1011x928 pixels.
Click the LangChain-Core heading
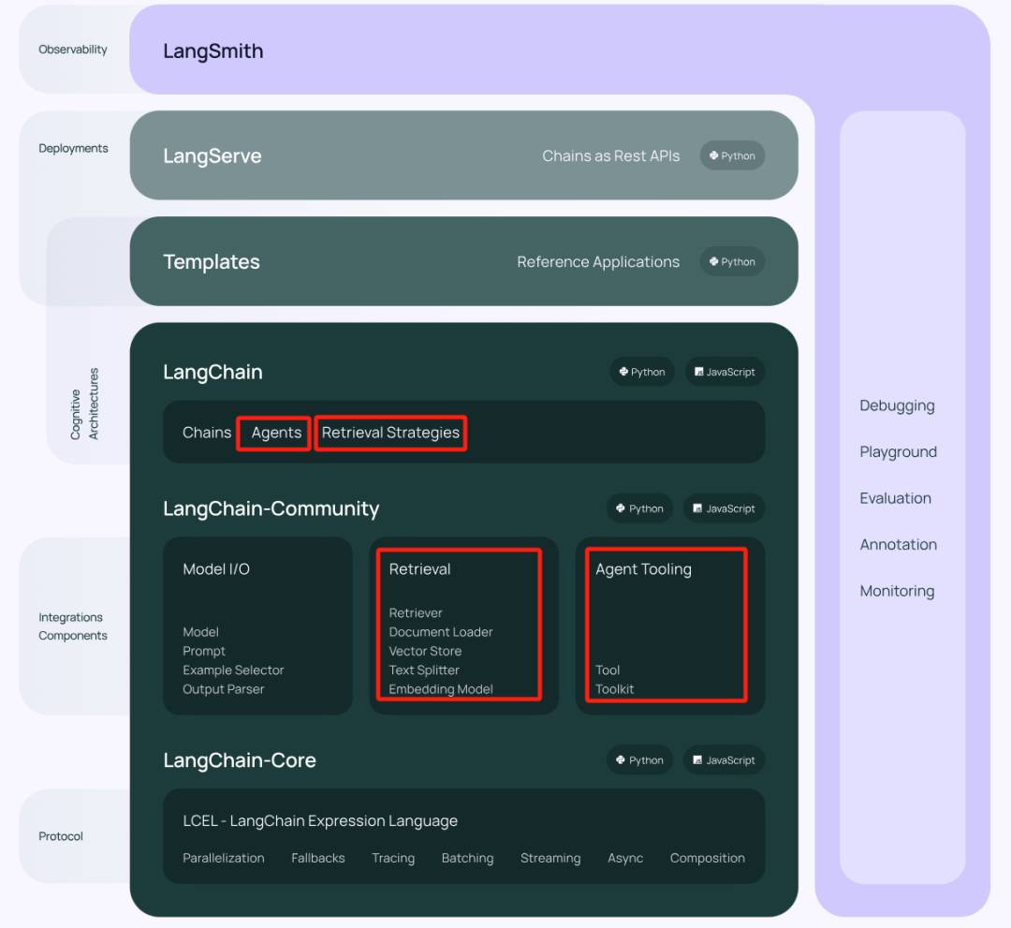point(240,760)
